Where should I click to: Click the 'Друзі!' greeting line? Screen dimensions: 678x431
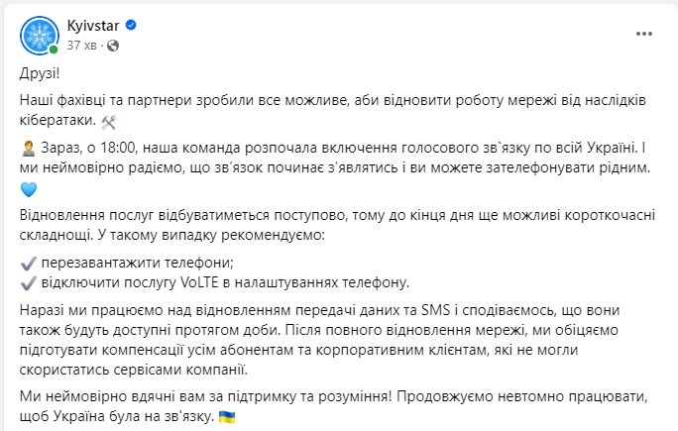(x=40, y=73)
